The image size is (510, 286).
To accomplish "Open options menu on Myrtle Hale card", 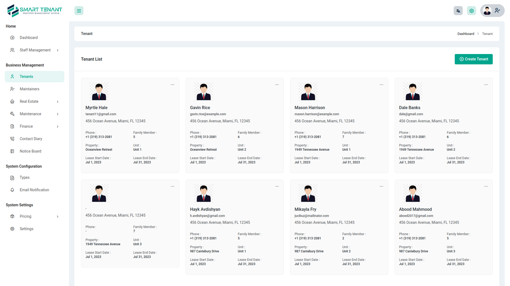I will pyautogui.click(x=172, y=85).
